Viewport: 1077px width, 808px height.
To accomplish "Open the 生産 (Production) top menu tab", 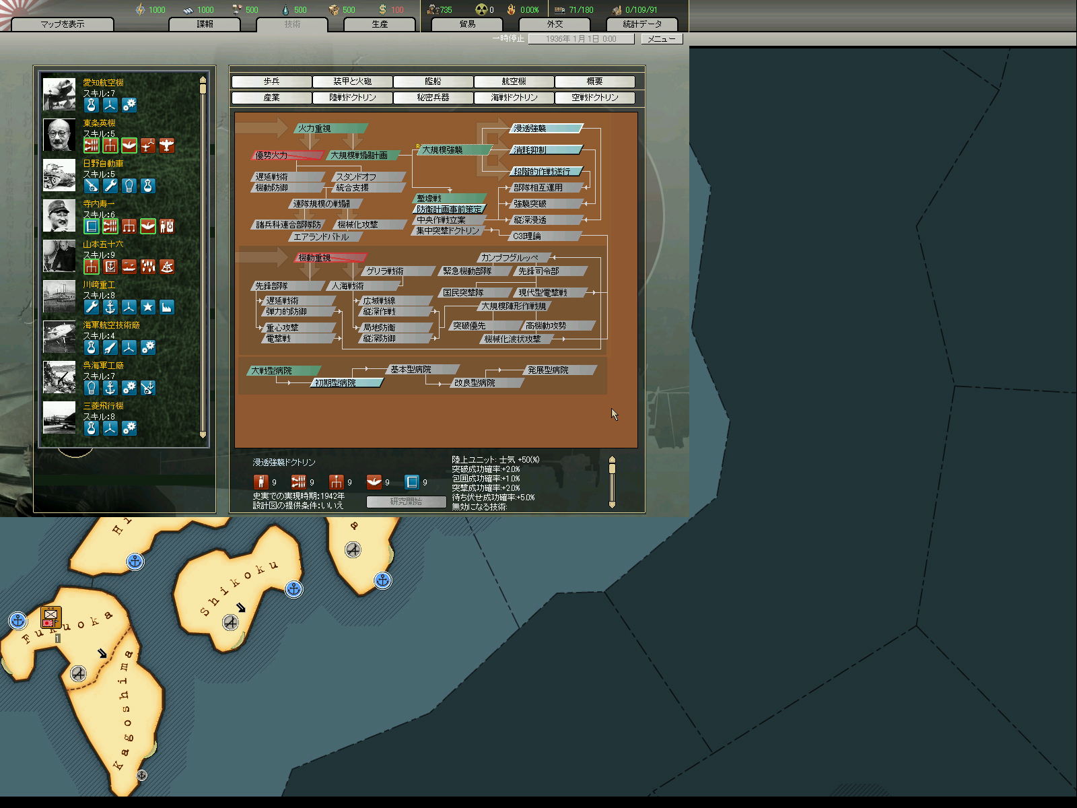I will coord(380,24).
